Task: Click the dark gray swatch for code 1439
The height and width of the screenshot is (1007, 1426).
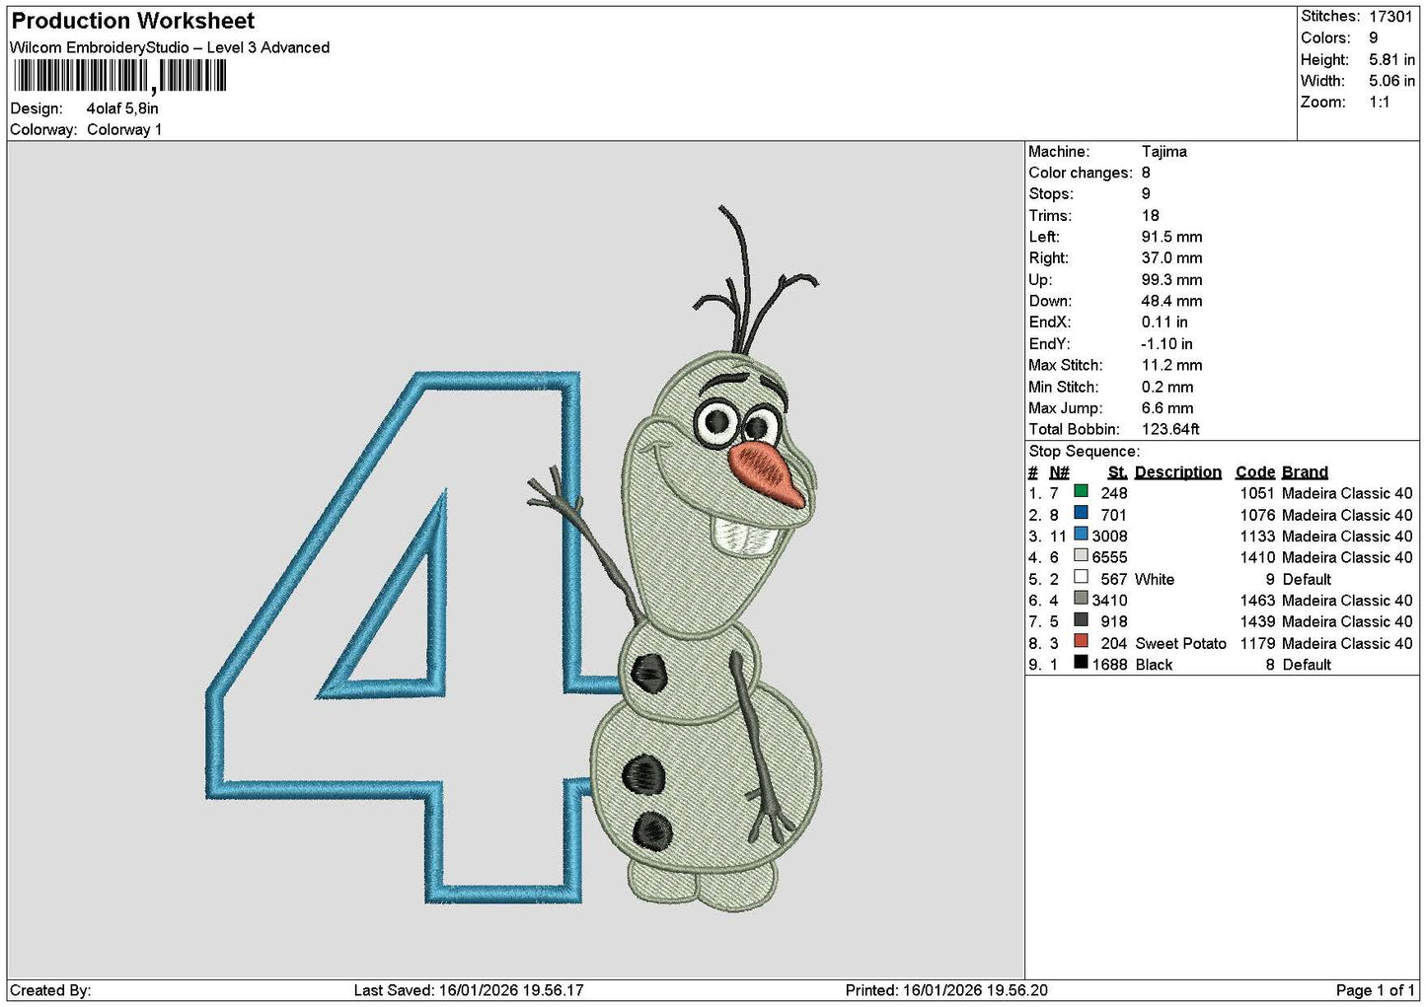Action: (x=1081, y=620)
